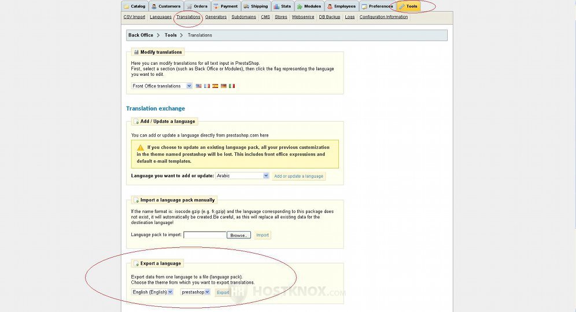Select the Spanish flag icon
576x312 pixels.
(215, 86)
